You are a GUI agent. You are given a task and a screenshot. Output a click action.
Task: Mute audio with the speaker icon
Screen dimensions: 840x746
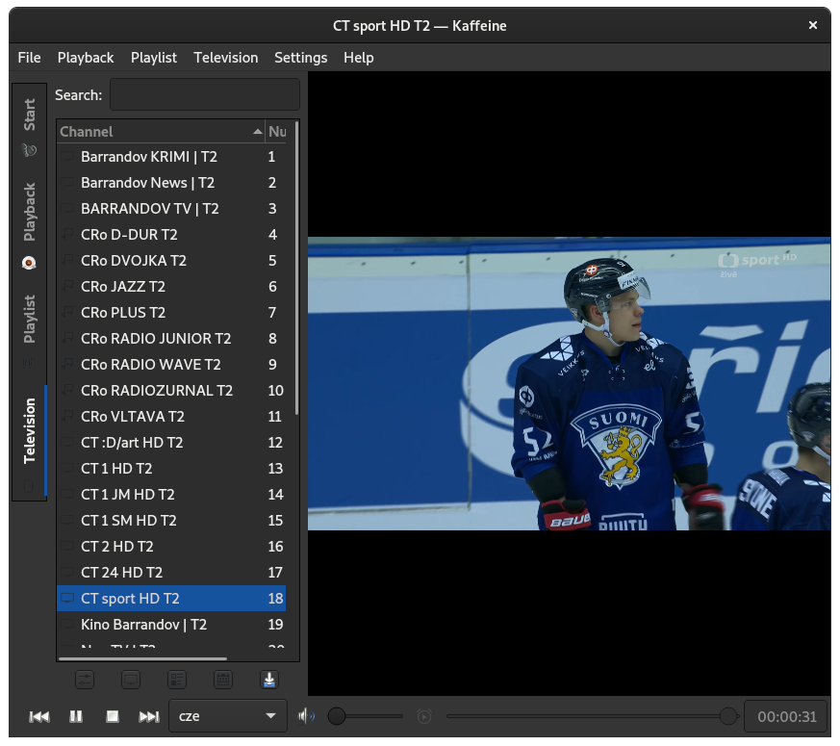pos(306,716)
